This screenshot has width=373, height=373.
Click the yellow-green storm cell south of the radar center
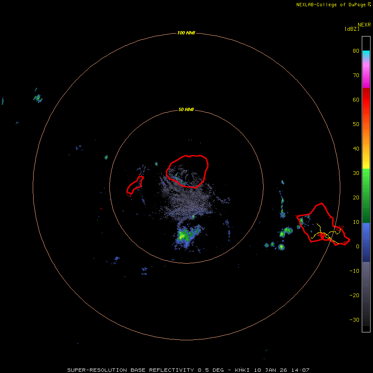coord(184,236)
